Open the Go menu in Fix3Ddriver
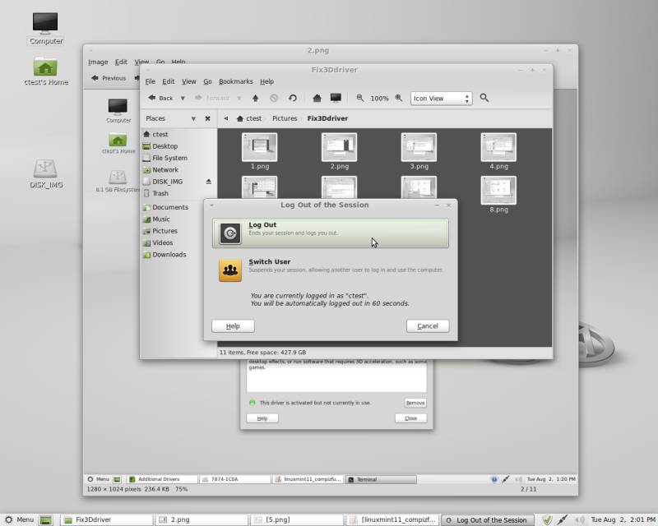The image size is (658, 526). click(x=208, y=81)
